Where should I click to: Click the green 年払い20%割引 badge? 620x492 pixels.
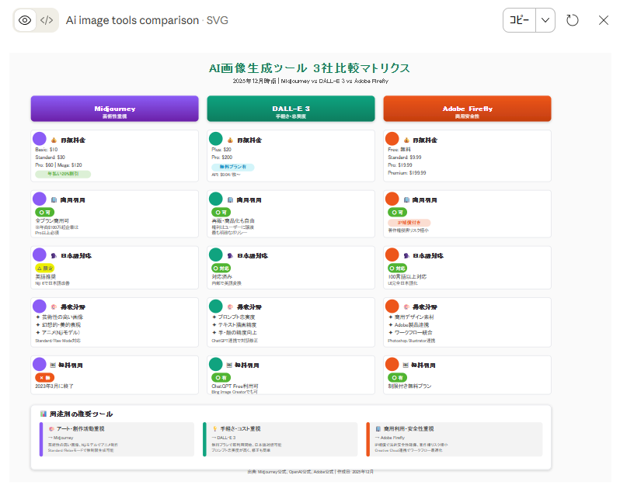63,174
